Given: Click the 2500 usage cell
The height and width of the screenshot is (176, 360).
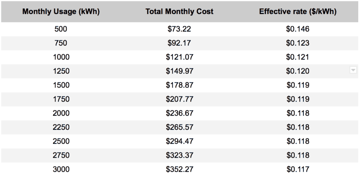Looking at the screenshot, I should tap(61, 141).
